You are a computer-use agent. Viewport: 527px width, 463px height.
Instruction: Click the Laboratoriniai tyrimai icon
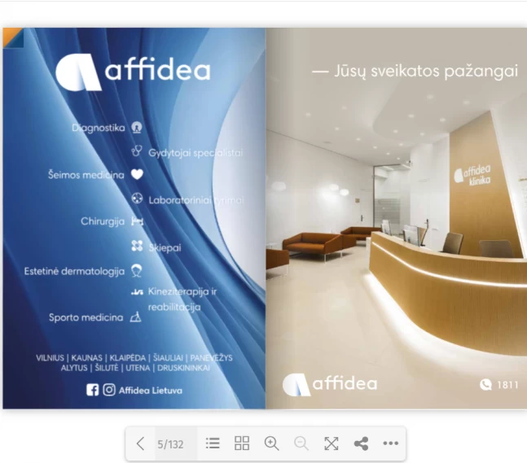point(137,199)
